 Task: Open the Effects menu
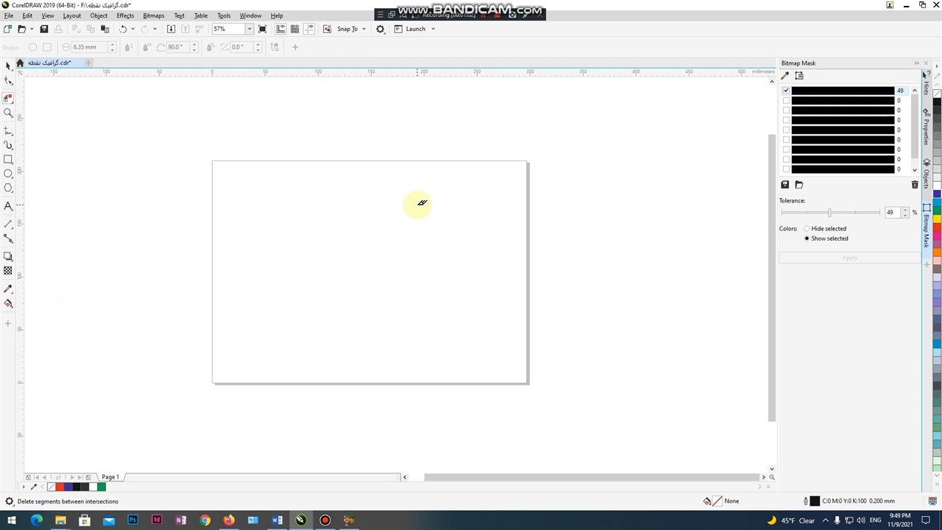[125, 15]
